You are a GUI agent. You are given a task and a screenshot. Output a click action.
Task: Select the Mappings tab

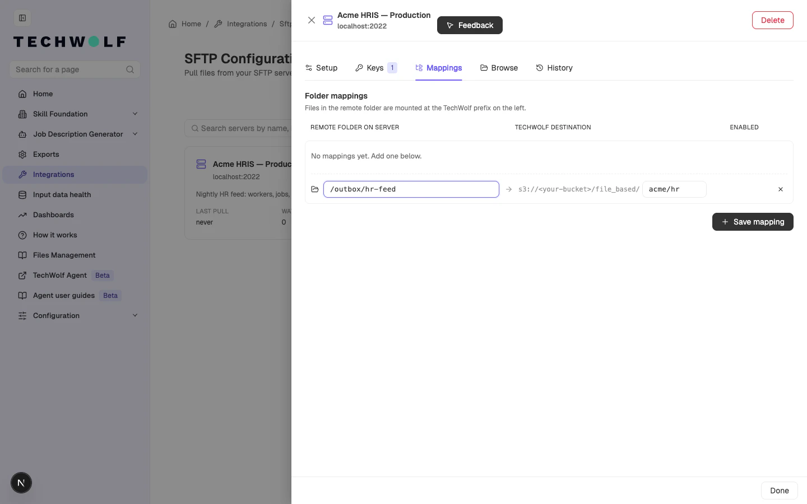coord(438,68)
